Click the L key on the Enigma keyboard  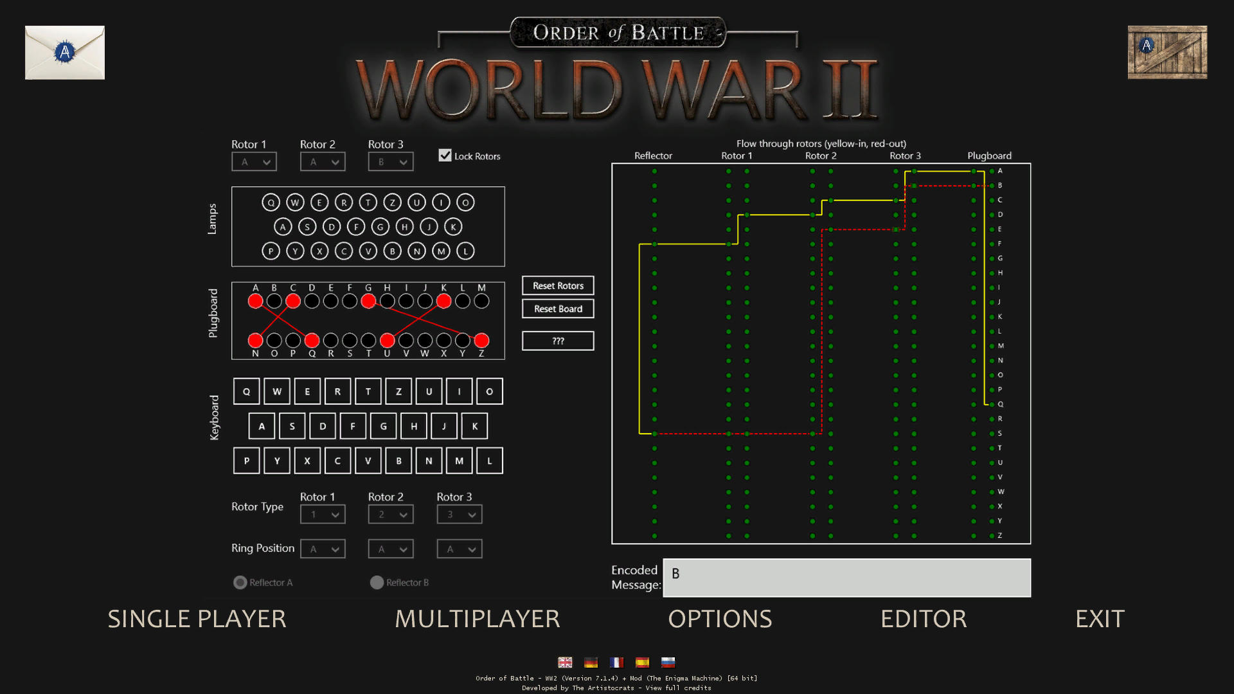pyautogui.click(x=490, y=461)
